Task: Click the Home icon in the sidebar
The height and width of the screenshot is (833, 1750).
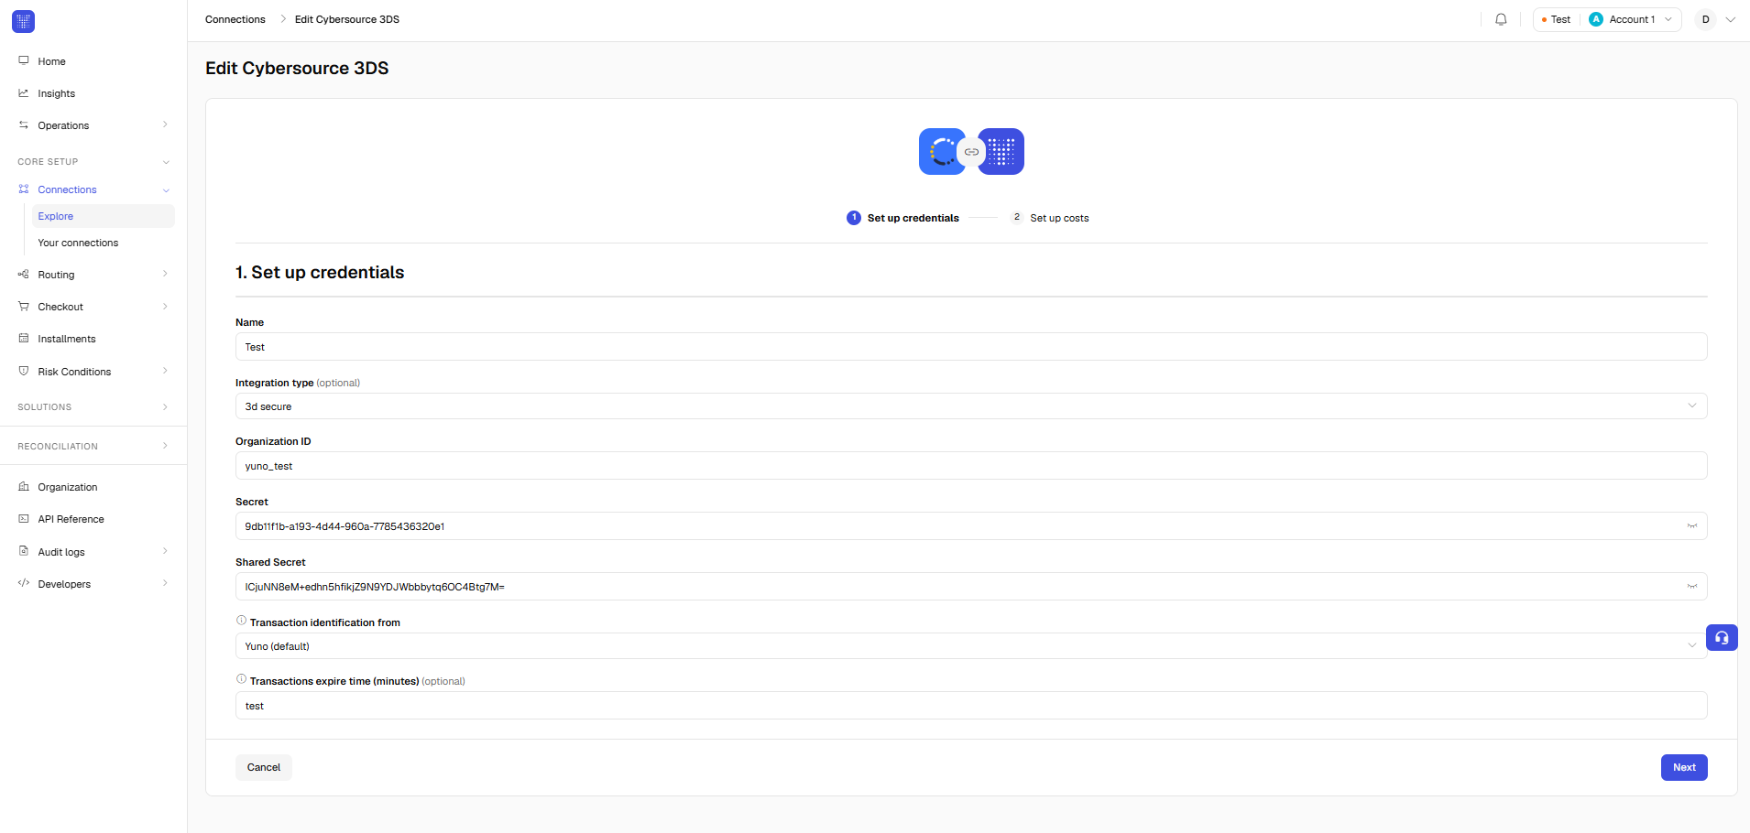Action: (x=24, y=60)
